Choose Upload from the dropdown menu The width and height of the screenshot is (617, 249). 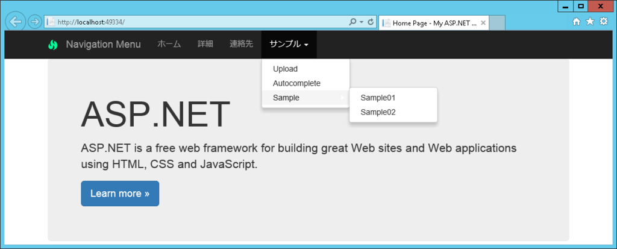pyautogui.click(x=305, y=69)
